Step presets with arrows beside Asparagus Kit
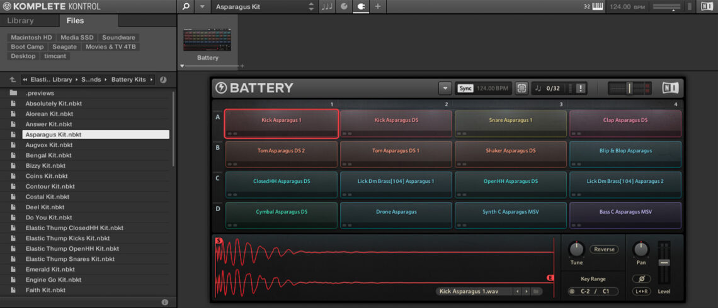Image resolution: width=718 pixels, height=308 pixels. coord(311,7)
